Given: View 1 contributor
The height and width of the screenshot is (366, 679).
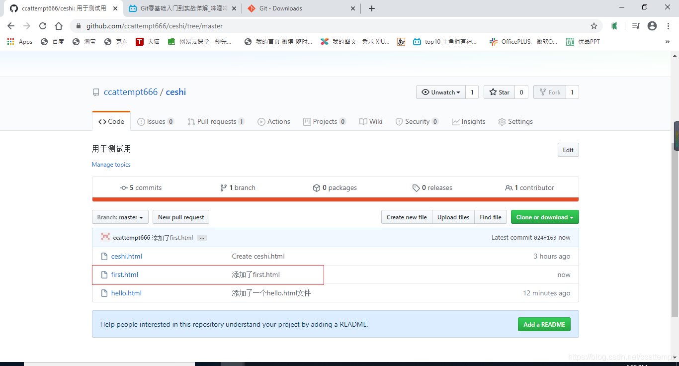Looking at the screenshot, I should (x=530, y=187).
